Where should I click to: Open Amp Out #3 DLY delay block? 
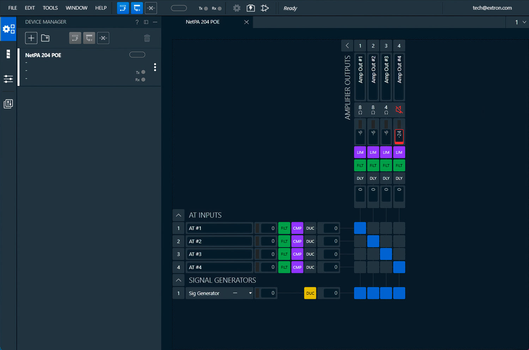coord(386,178)
